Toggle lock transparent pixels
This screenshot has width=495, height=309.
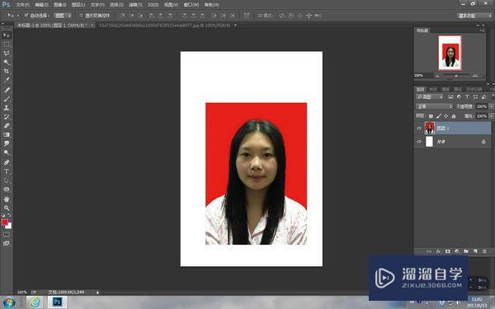point(431,116)
